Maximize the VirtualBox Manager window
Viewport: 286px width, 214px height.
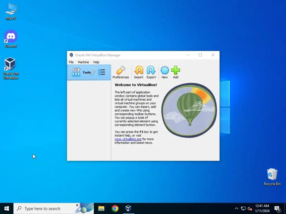[200, 55]
